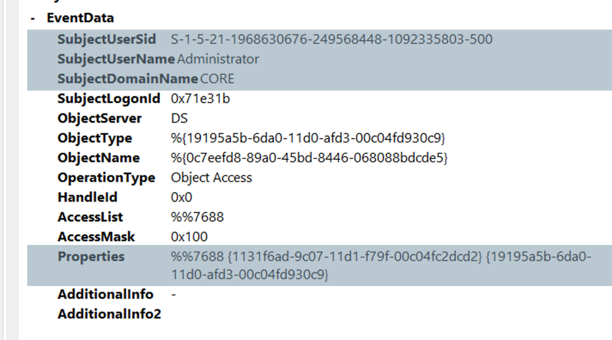Select the SubjectUserSid field name
Image resolution: width=612 pixels, height=340 pixels.
coord(107,39)
